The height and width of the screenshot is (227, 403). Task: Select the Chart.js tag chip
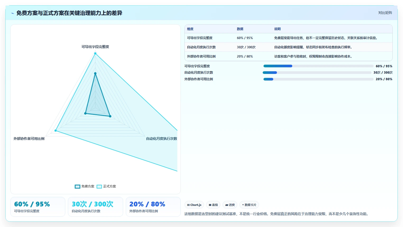tap(194, 205)
